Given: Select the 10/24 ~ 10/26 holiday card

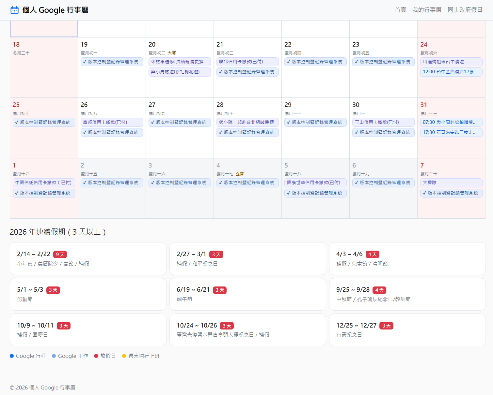Looking at the screenshot, I should tap(247, 330).
